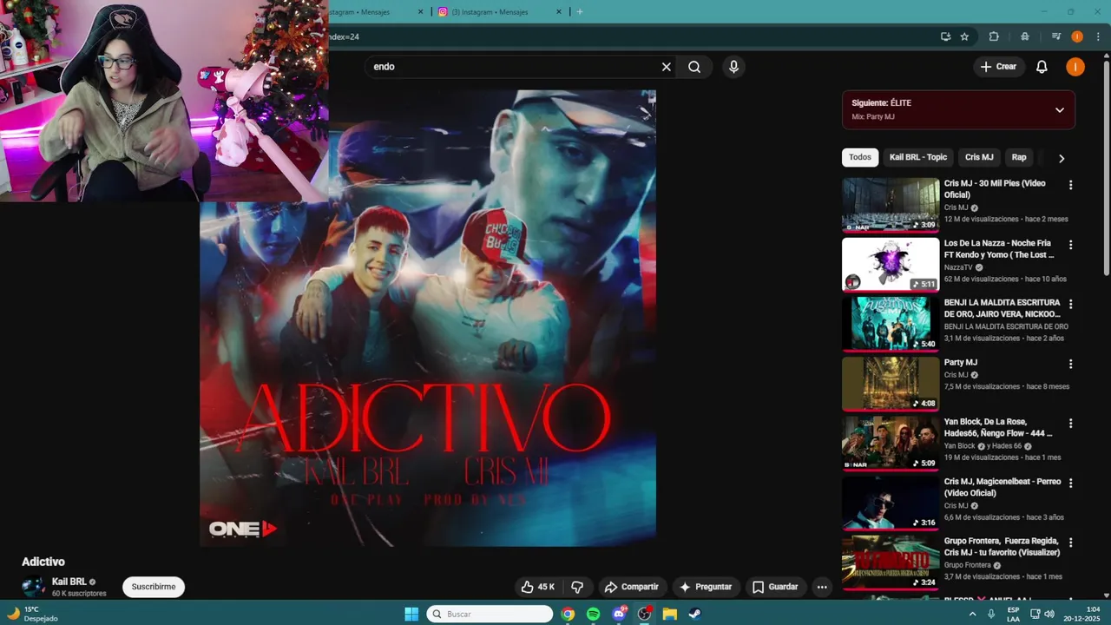Start voice search with microphone icon
The image size is (1111, 625).
734,67
